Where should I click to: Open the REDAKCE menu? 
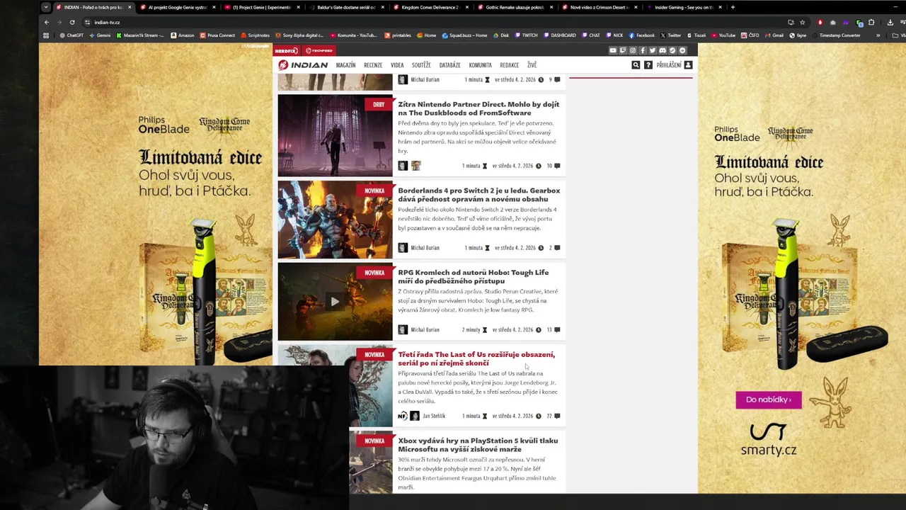click(x=509, y=65)
